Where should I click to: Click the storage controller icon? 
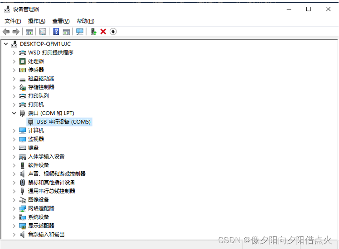23,87
